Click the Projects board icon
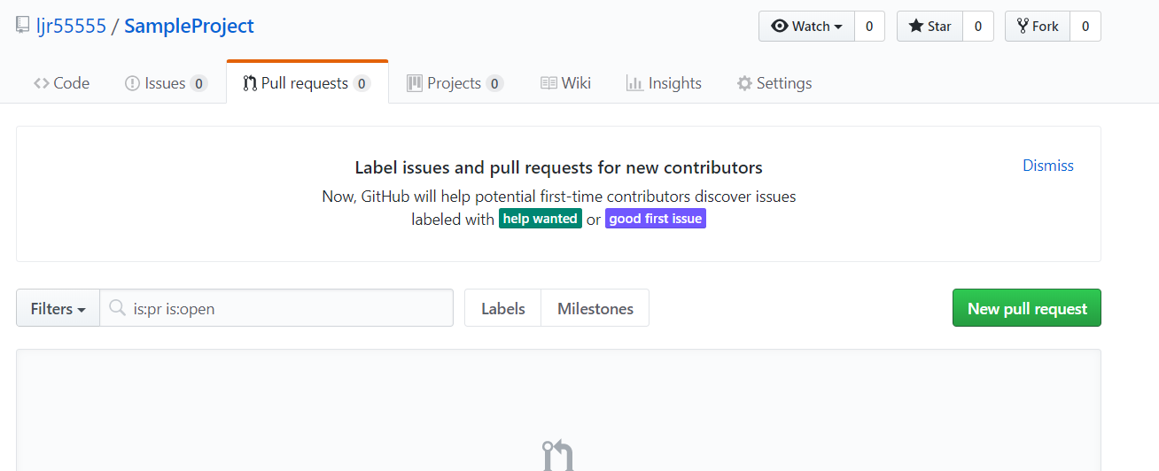Image resolution: width=1159 pixels, height=471 pixels. (x=414, y=83)
